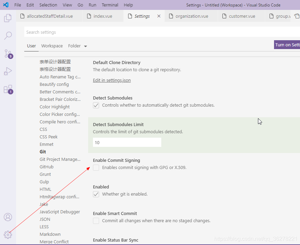Switch to allocatedStaffDetail.vue tab
This screenshot has height=245, width=300.
coord(49,16)
